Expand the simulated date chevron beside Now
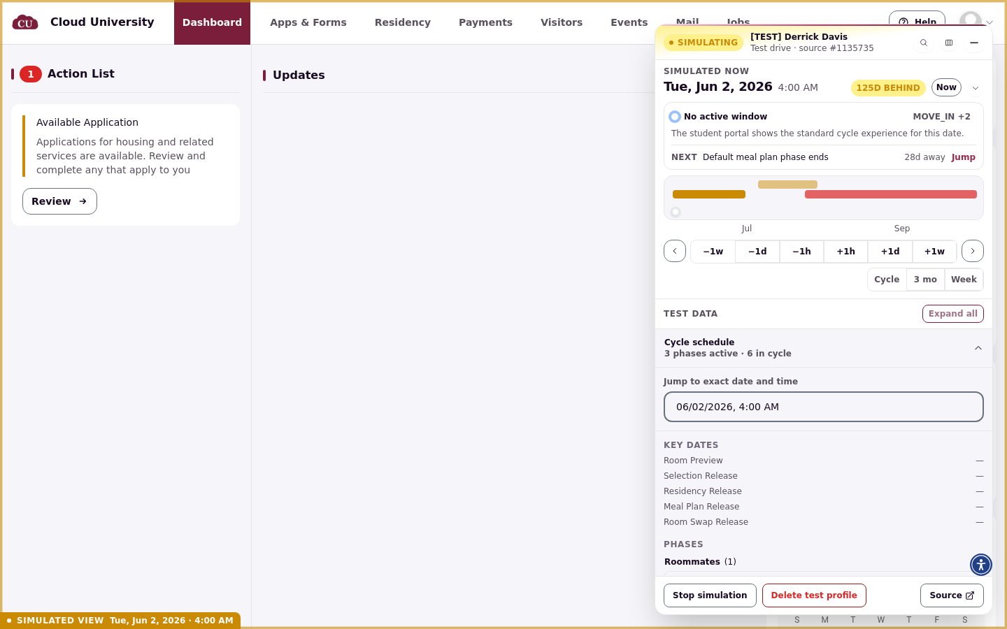The width and height of the screenshot is (1007, 629). 976,88
